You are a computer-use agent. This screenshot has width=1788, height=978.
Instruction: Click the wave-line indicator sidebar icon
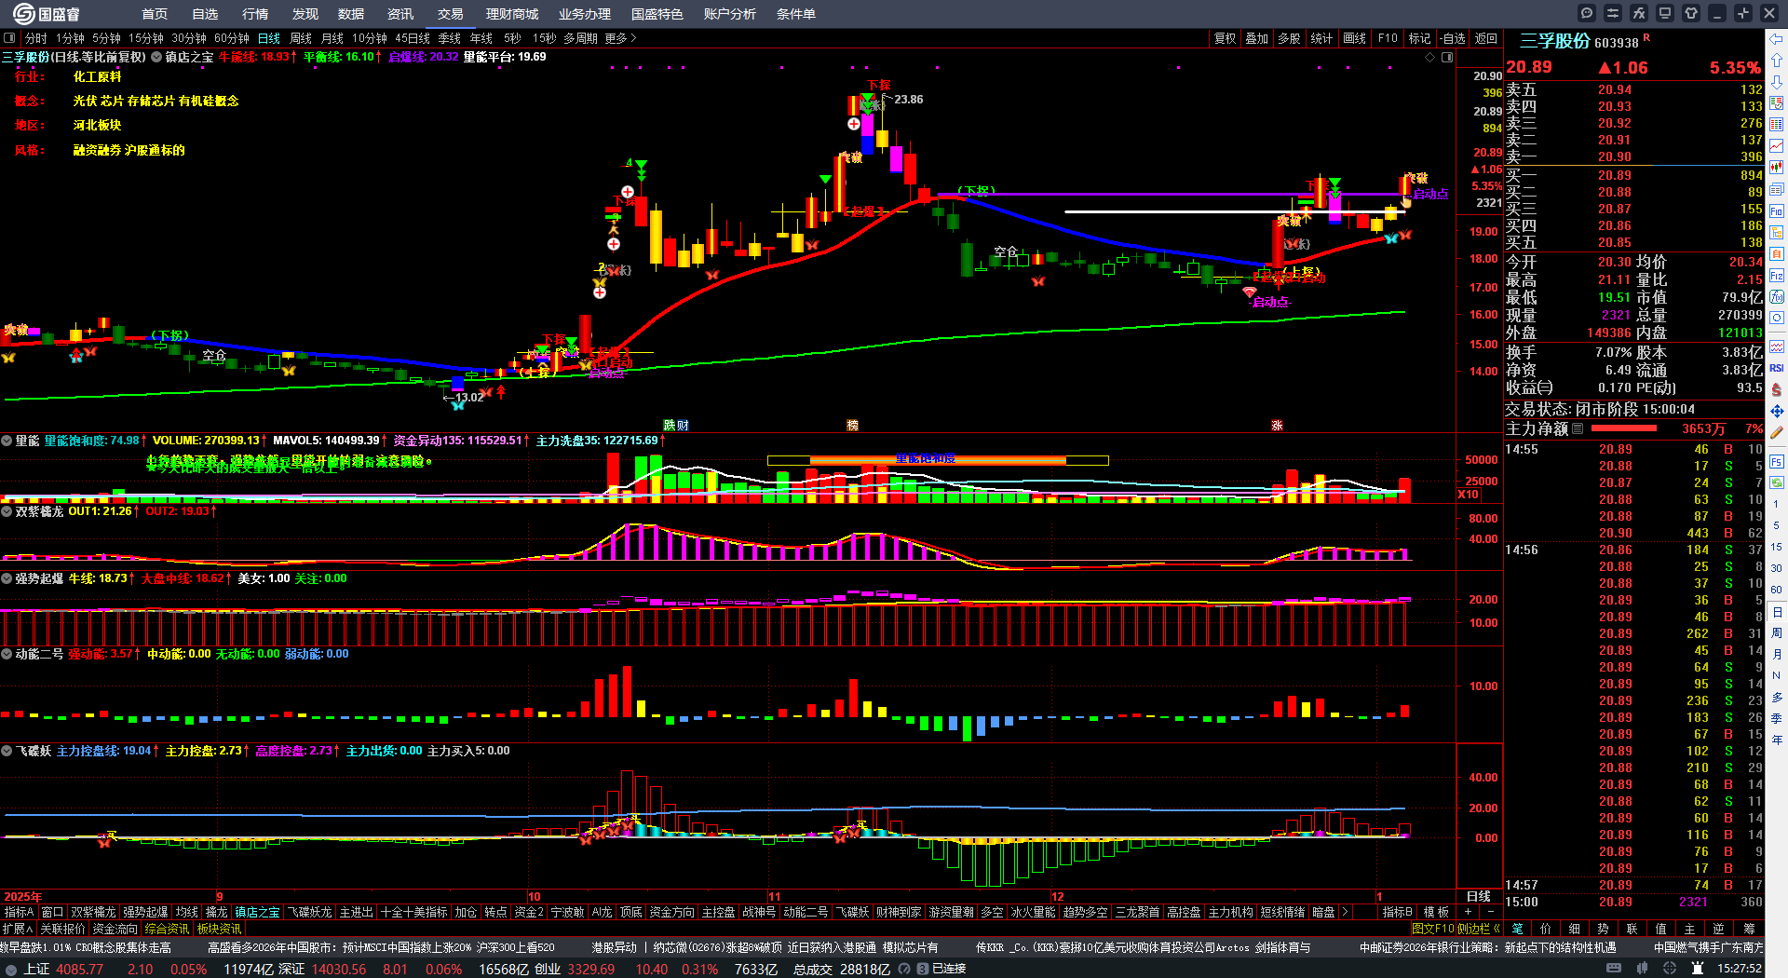[x=1777, y=346]
